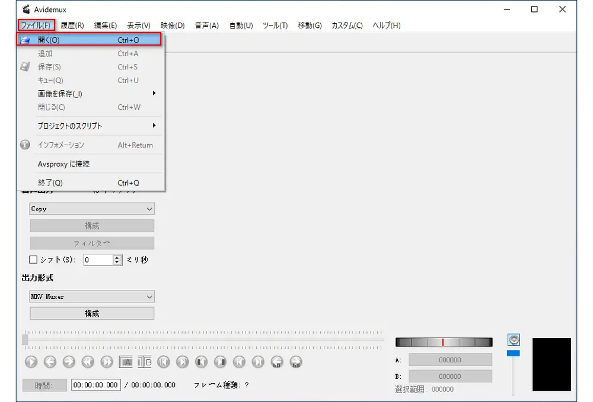Jump to next keyframe using fast-forward icon
This screenshot has height=402, width=593.
[107, 361]
